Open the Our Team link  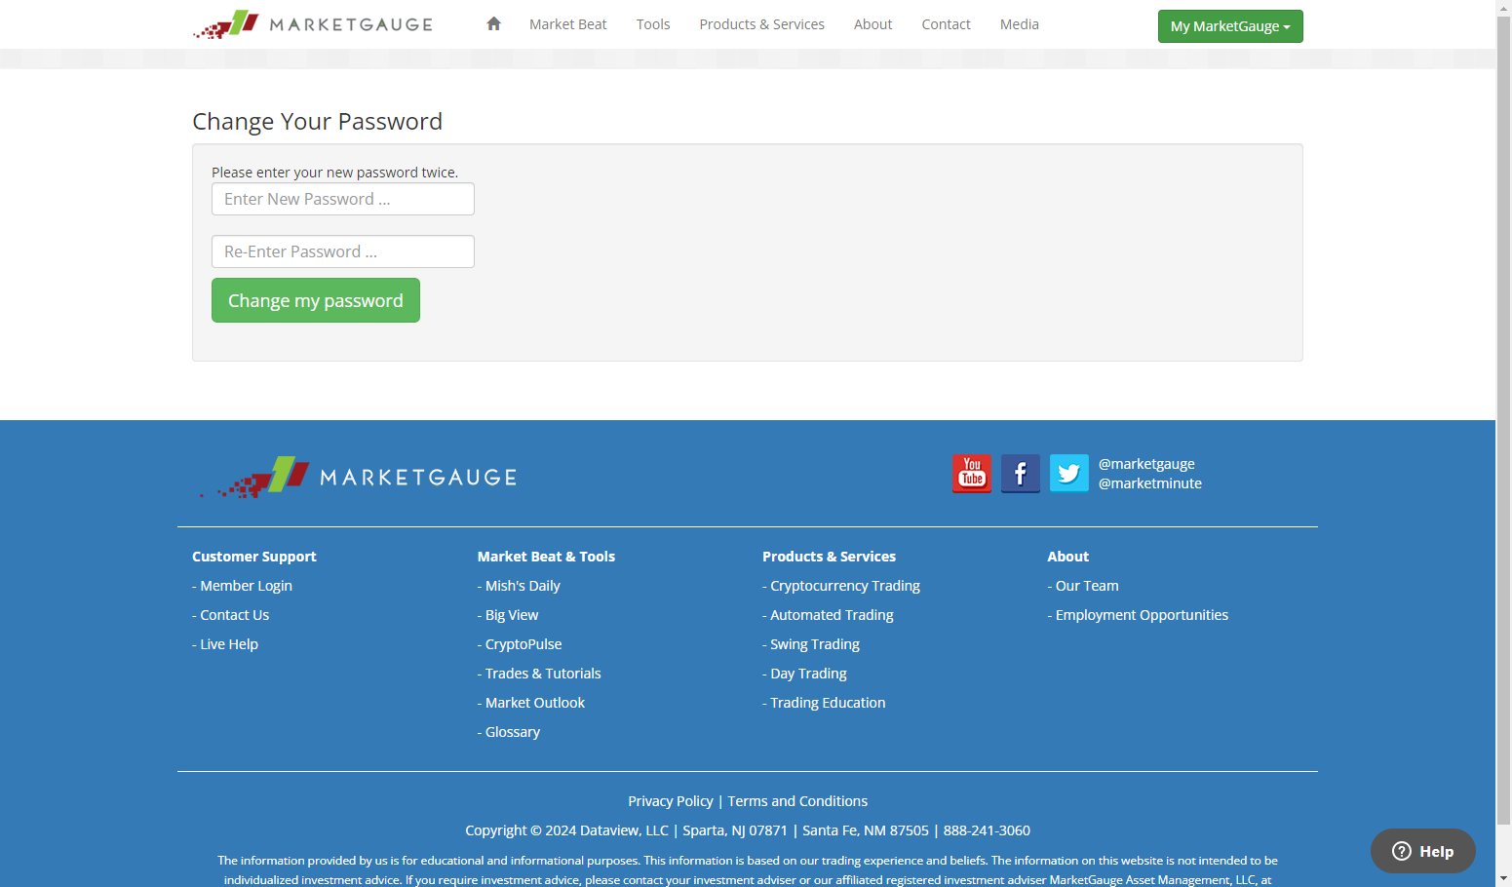pos(1087,586)
